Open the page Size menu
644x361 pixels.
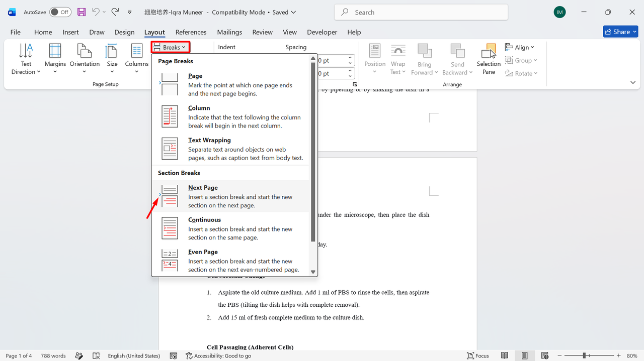[x=112, y=59]
